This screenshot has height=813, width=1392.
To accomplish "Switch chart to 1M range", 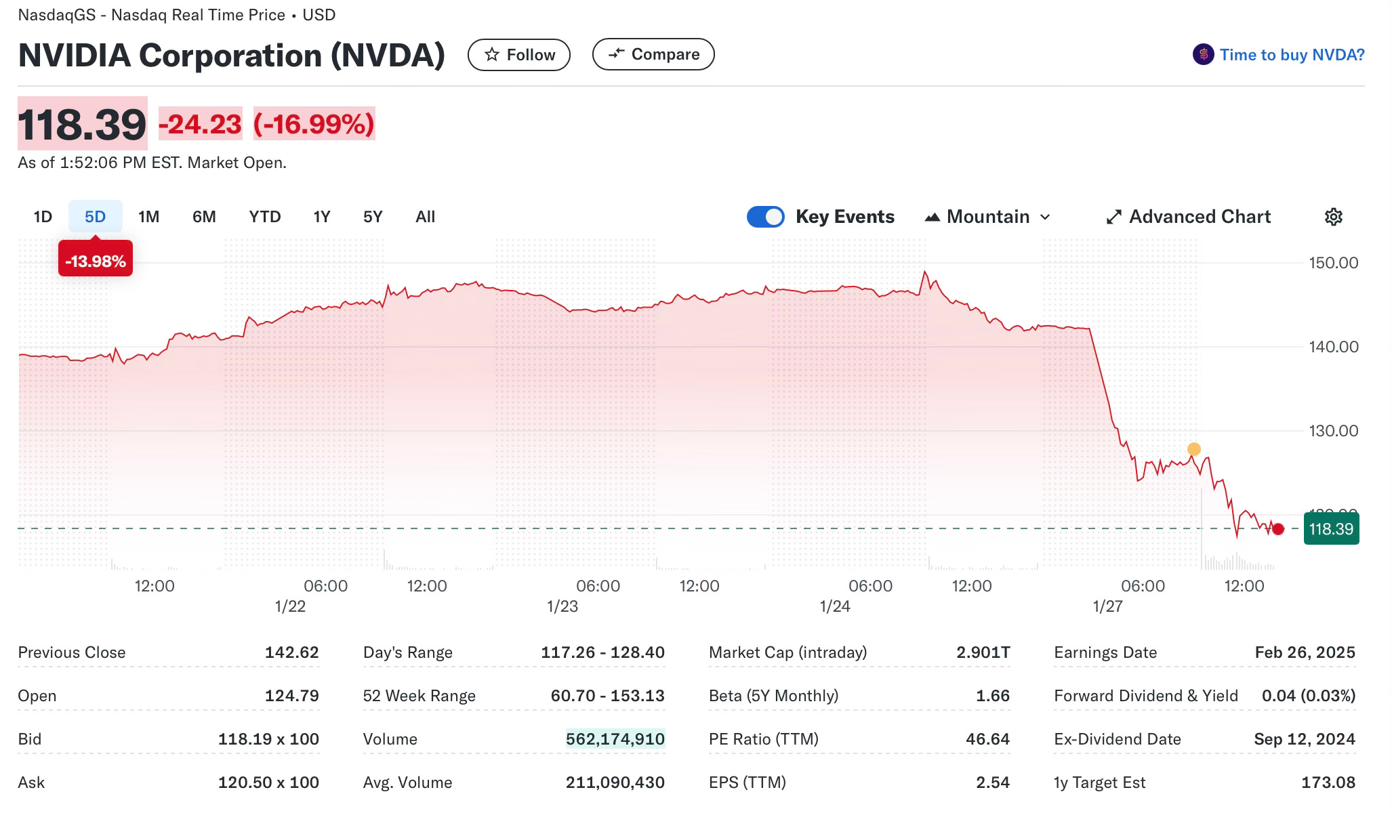I will click(148, 217).
